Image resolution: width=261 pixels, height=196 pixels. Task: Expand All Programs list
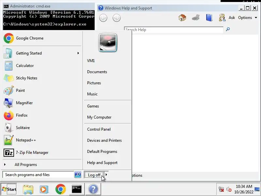pos(42,165)
